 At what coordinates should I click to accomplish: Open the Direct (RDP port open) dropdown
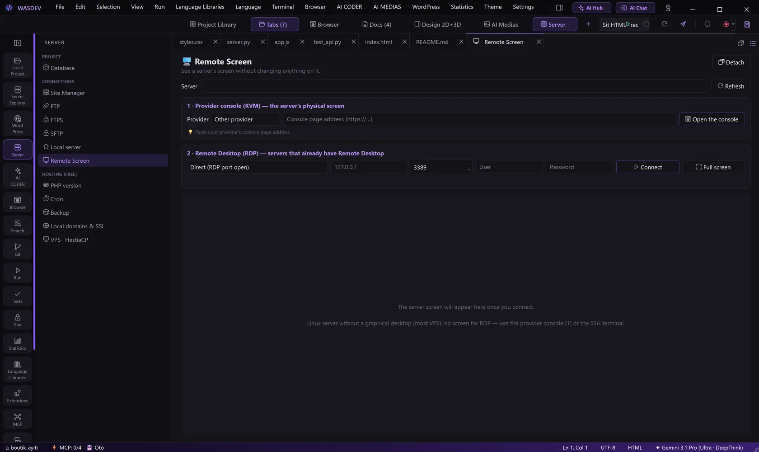point(257,167)
